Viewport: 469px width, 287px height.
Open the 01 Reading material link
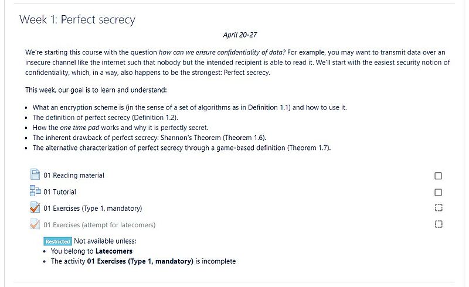pos(74,175)
